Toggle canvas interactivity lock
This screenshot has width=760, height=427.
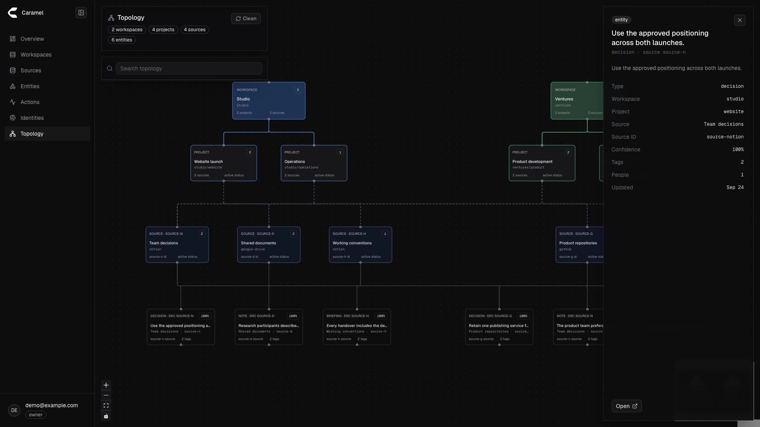(106, 416)
